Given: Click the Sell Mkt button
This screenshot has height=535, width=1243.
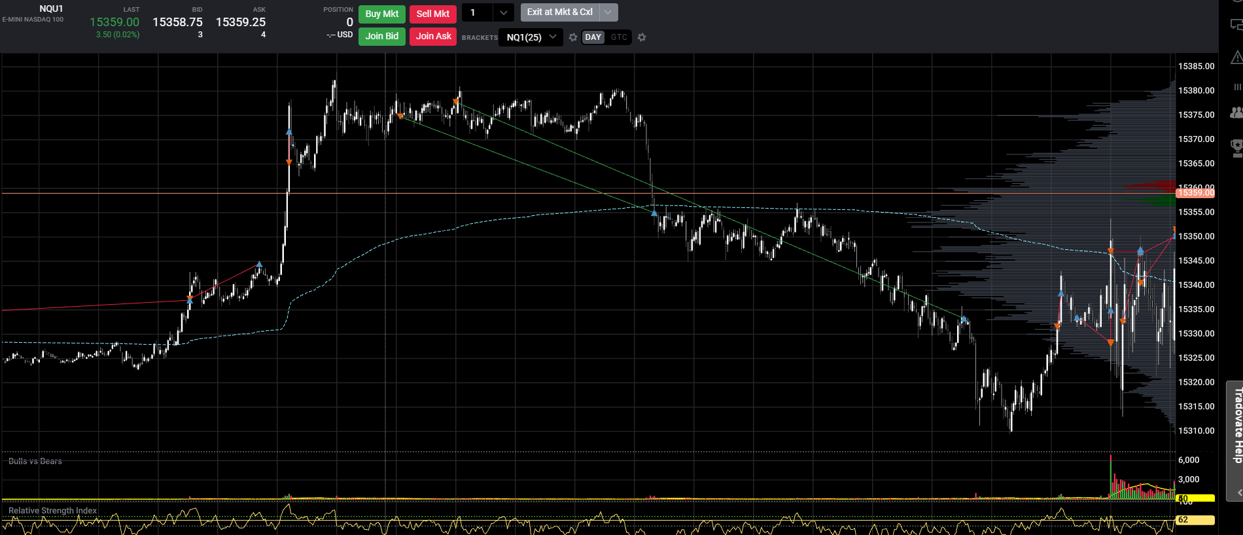Looking at the screenshot, I should [x=433, y=14].
